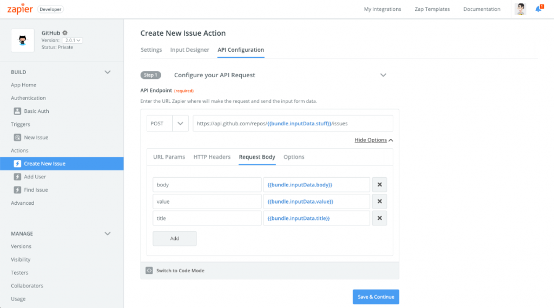Remove the title row with X

(379, 218)
